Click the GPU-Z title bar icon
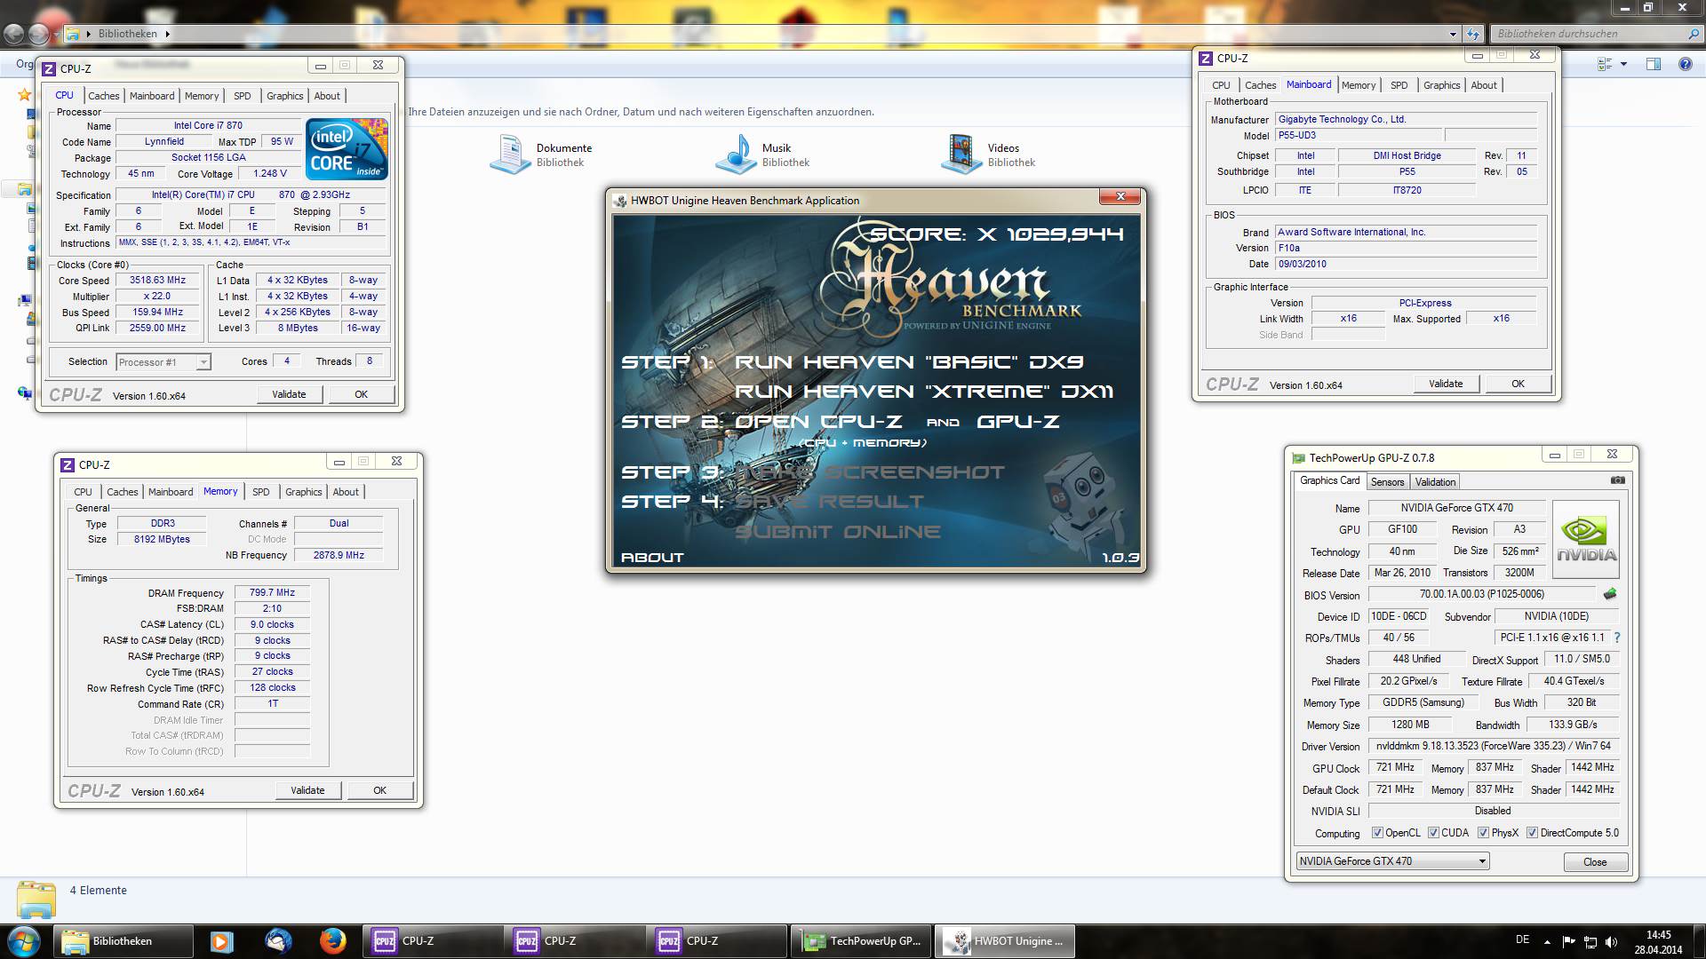Image resolution: width=1706 pixels, height=959 pixels. 1298,458
